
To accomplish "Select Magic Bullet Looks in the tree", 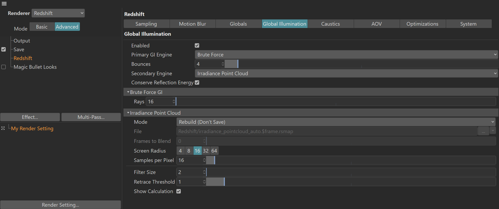I will 35,67.
